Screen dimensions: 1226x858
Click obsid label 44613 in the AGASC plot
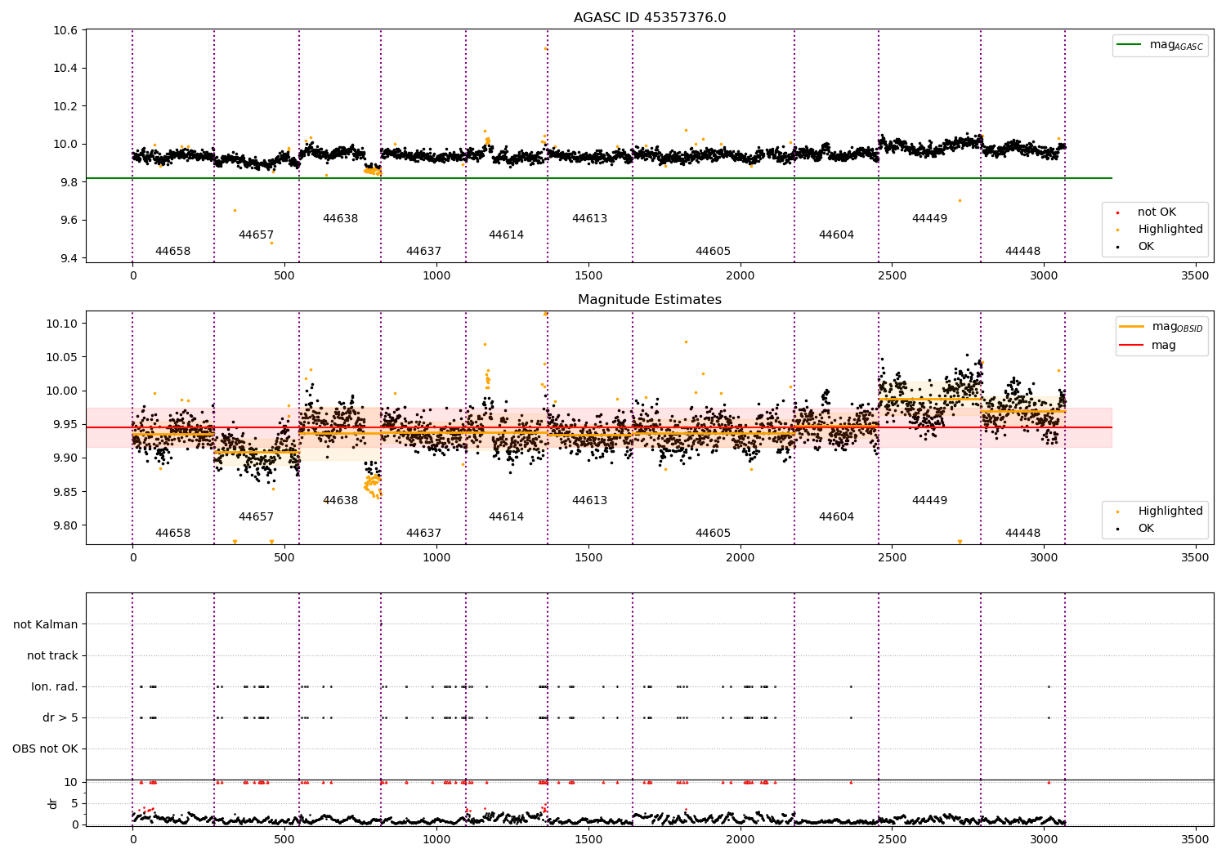click(589, 219)
